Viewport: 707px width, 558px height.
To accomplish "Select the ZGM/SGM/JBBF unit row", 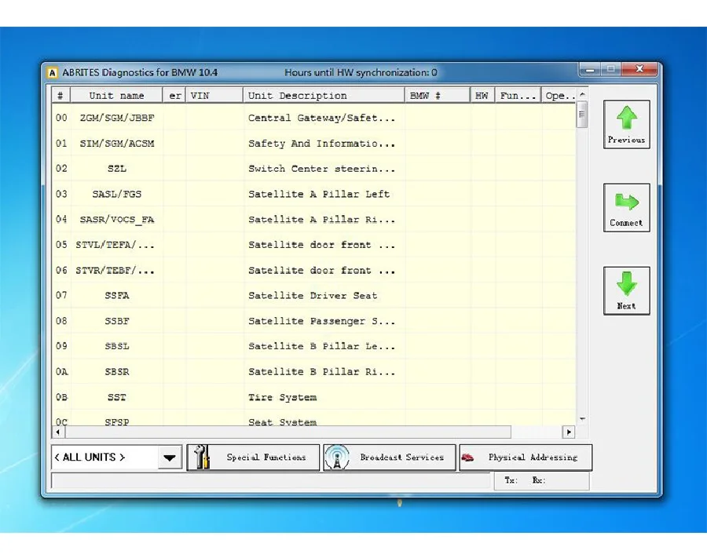I will tap(313, 118).
